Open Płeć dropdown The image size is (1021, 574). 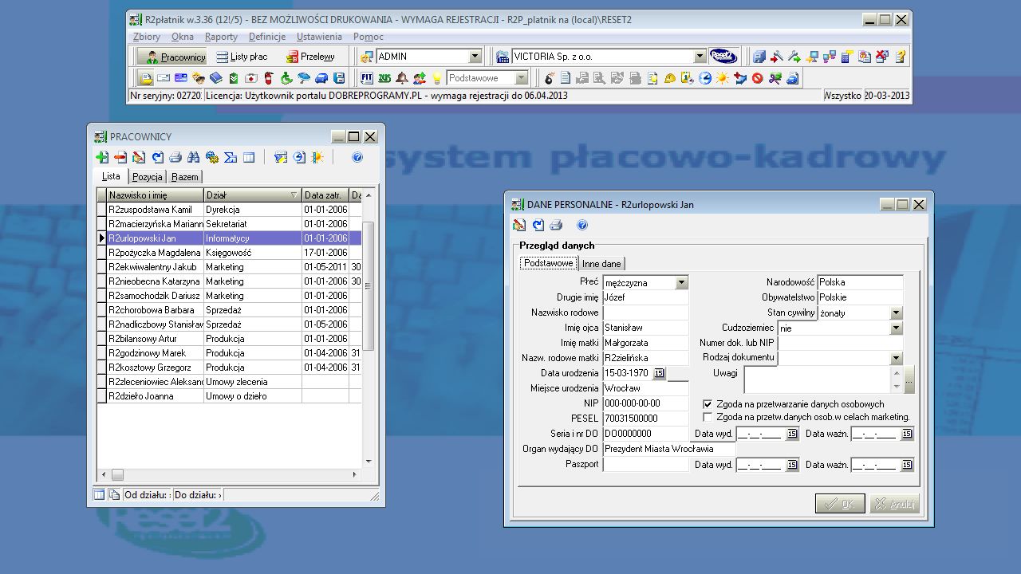[x=681, y=282]
